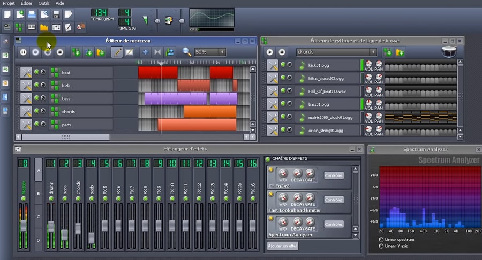Stop the pattern in Éditeur de rythme
482x260 pixels.
(x=282, y=52)
